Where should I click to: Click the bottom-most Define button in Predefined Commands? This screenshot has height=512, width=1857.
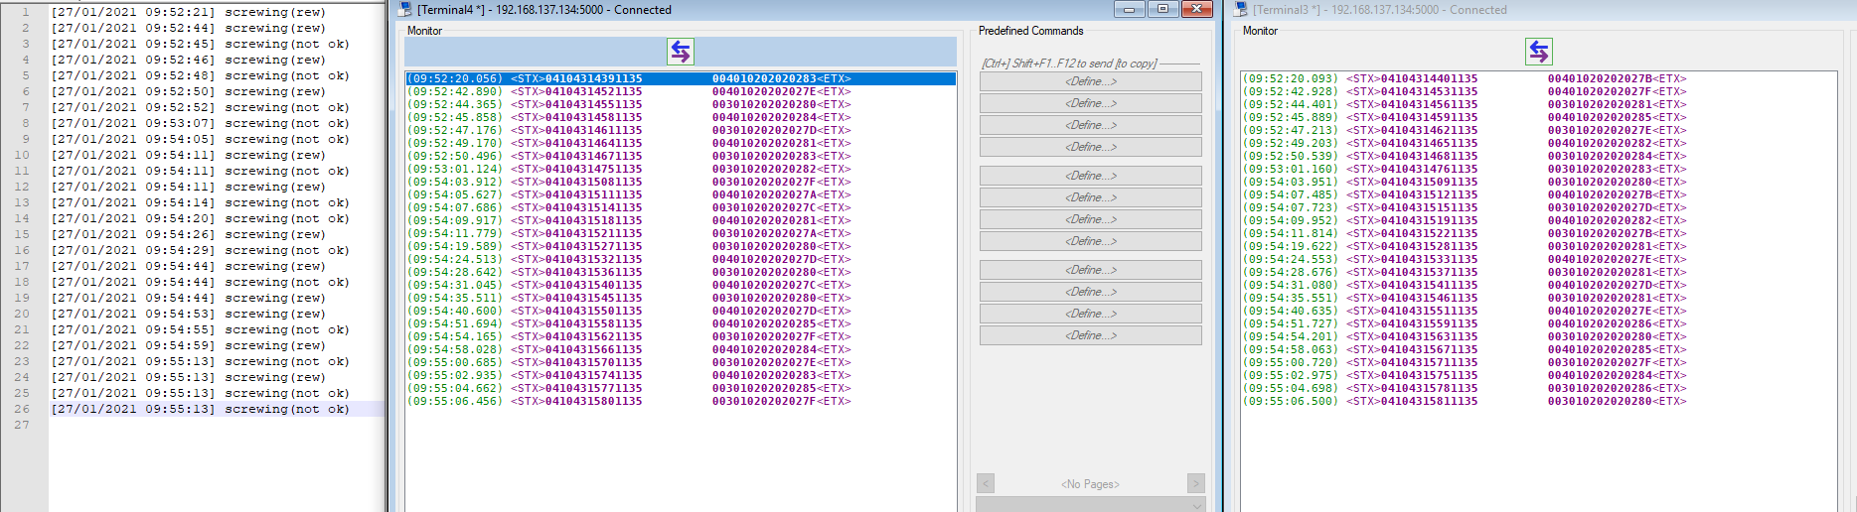tap(1091, 335)
